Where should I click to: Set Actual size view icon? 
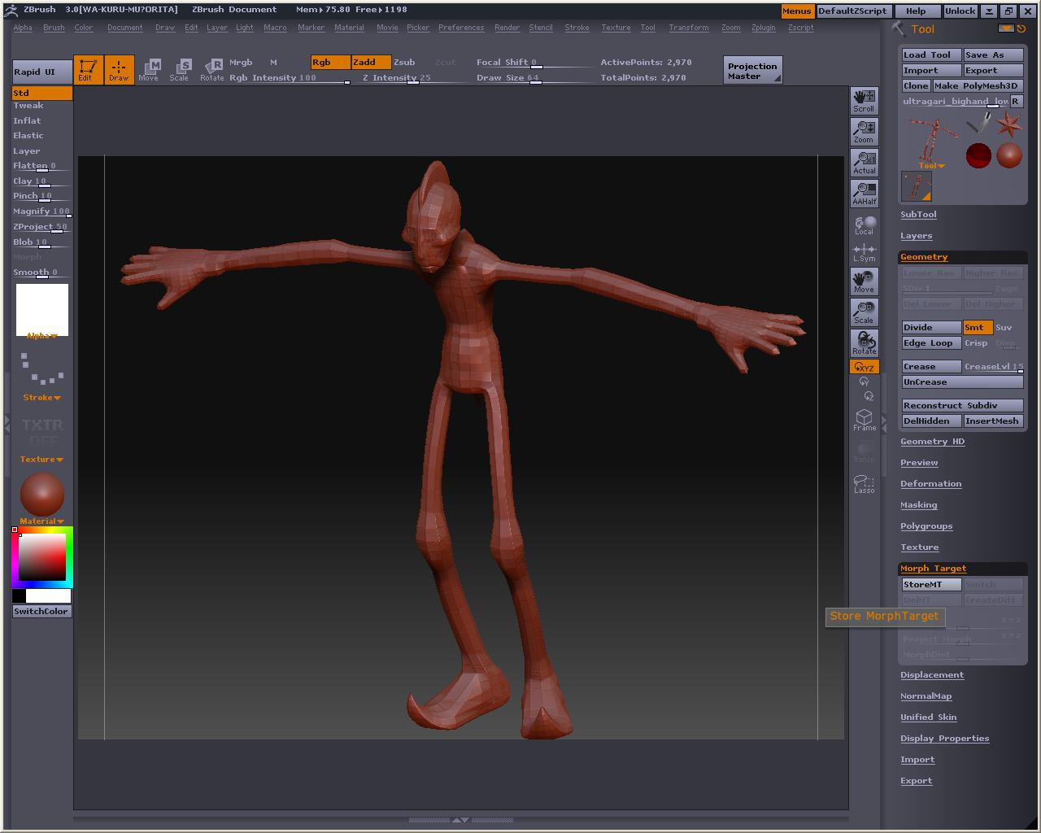click(864, 163)
